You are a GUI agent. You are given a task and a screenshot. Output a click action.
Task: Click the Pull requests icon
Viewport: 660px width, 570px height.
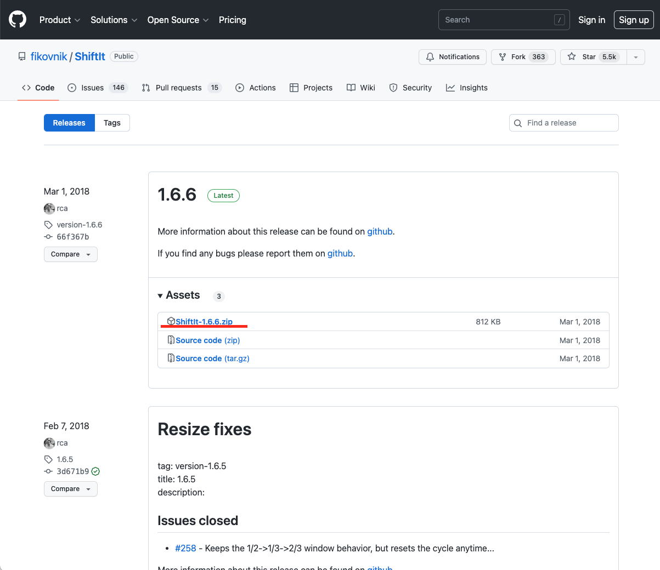click(146, 88)
